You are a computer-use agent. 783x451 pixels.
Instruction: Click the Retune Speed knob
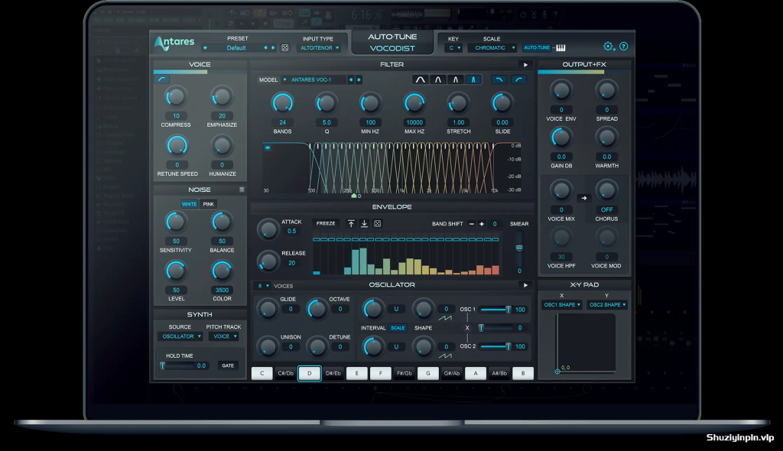(x=177, y=146)
